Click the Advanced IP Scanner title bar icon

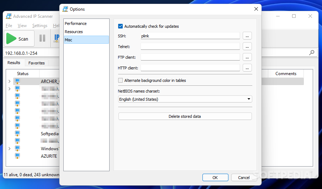pos(9,16)
